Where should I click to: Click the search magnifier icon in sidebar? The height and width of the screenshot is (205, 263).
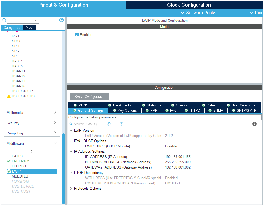(x=4, y=20)
